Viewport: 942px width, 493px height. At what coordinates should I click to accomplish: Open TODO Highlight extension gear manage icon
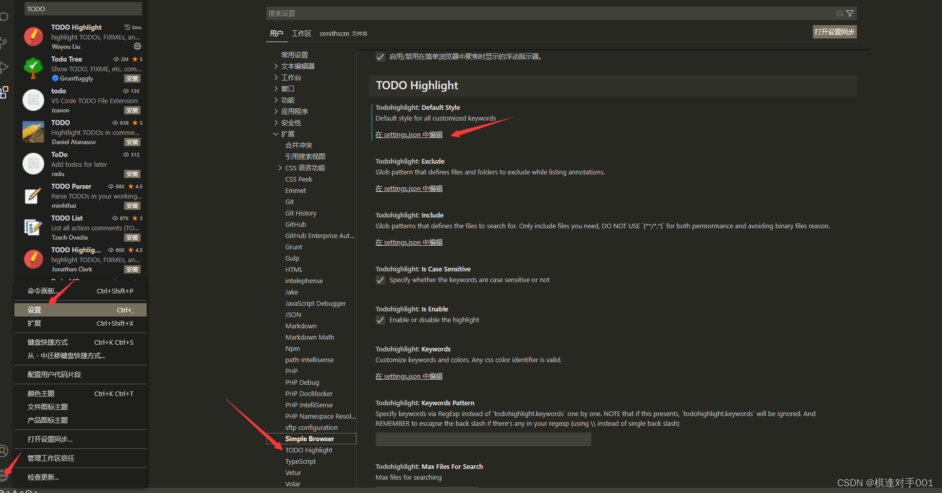[137, 46]
